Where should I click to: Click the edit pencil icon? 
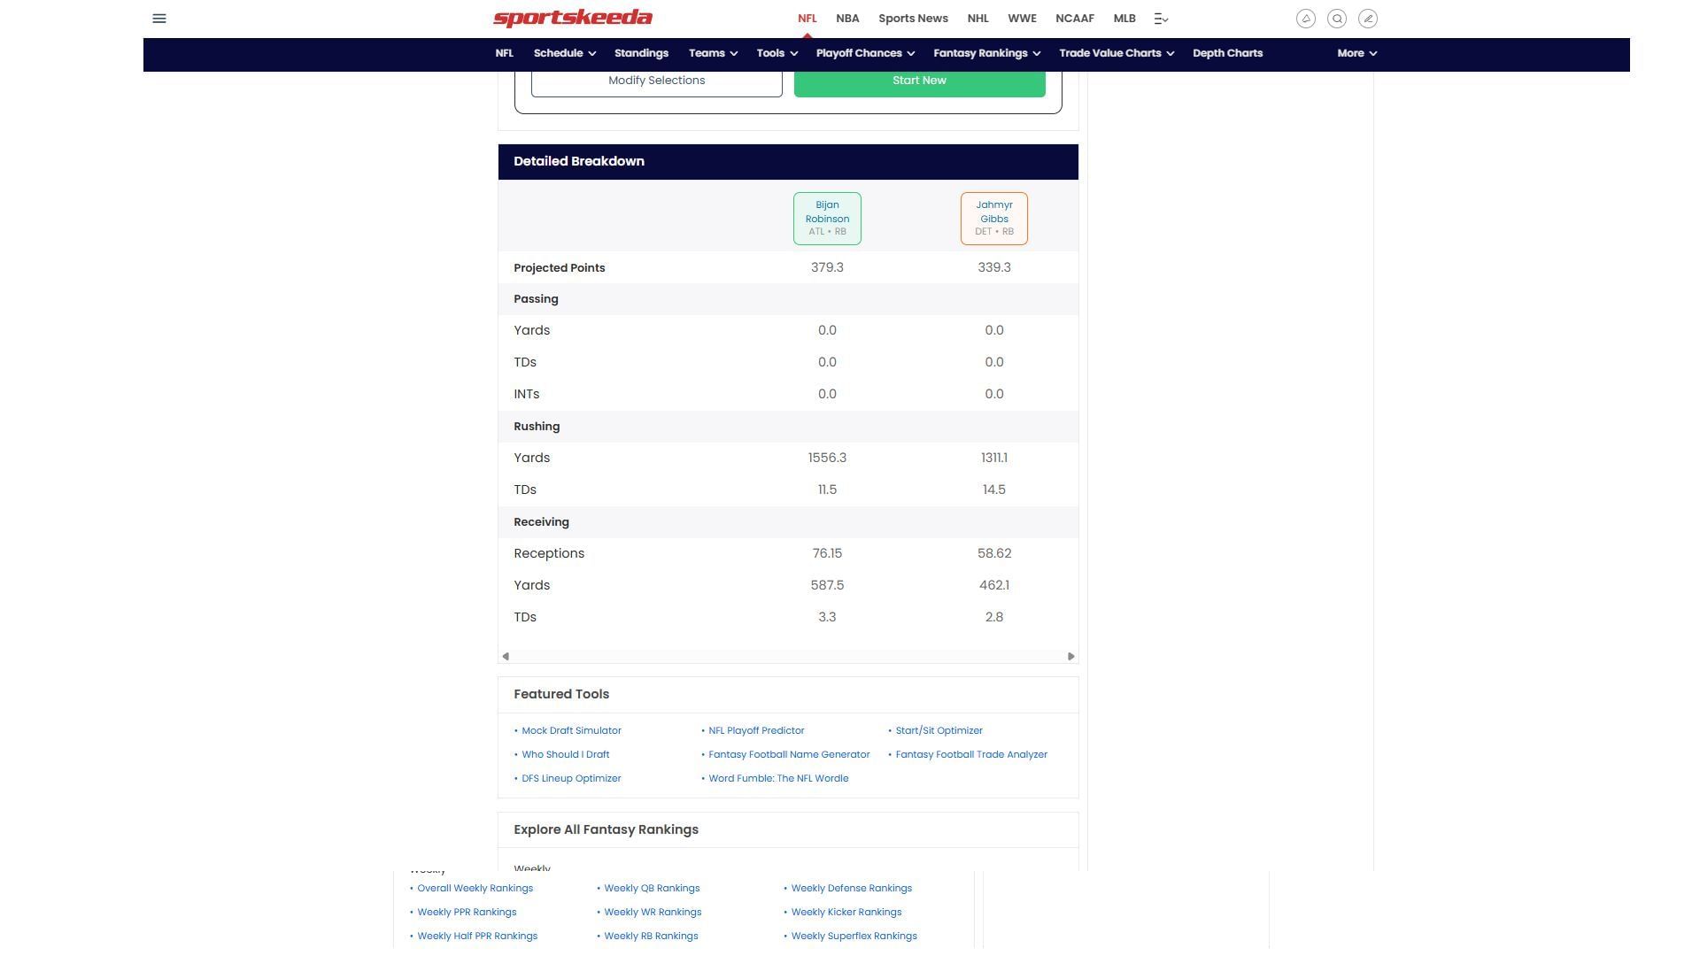click(1368, 19)
